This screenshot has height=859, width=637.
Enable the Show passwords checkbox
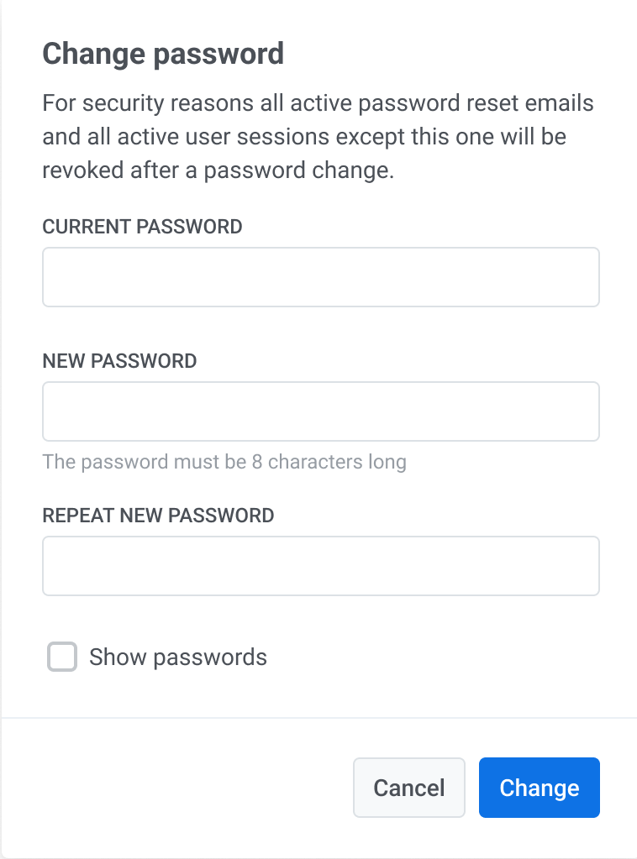[62, 657]
